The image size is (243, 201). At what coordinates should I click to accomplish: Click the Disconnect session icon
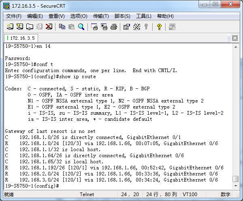49,27
